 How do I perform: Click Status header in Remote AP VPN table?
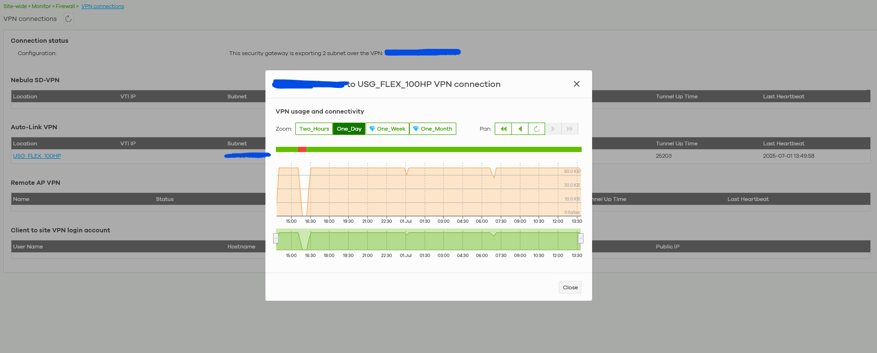pos(165,199)
